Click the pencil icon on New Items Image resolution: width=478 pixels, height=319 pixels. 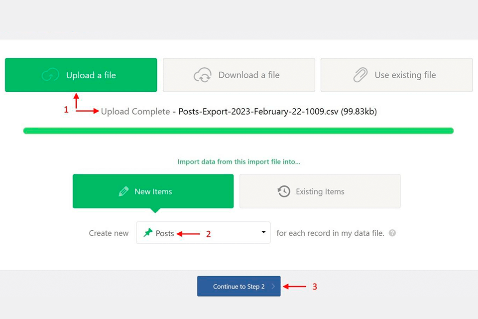click(123, 191)
